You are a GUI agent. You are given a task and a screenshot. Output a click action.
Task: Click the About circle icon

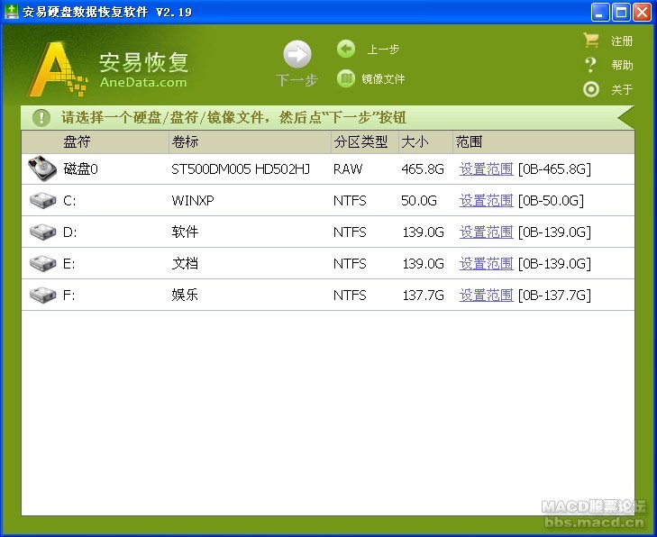[591, 89]
